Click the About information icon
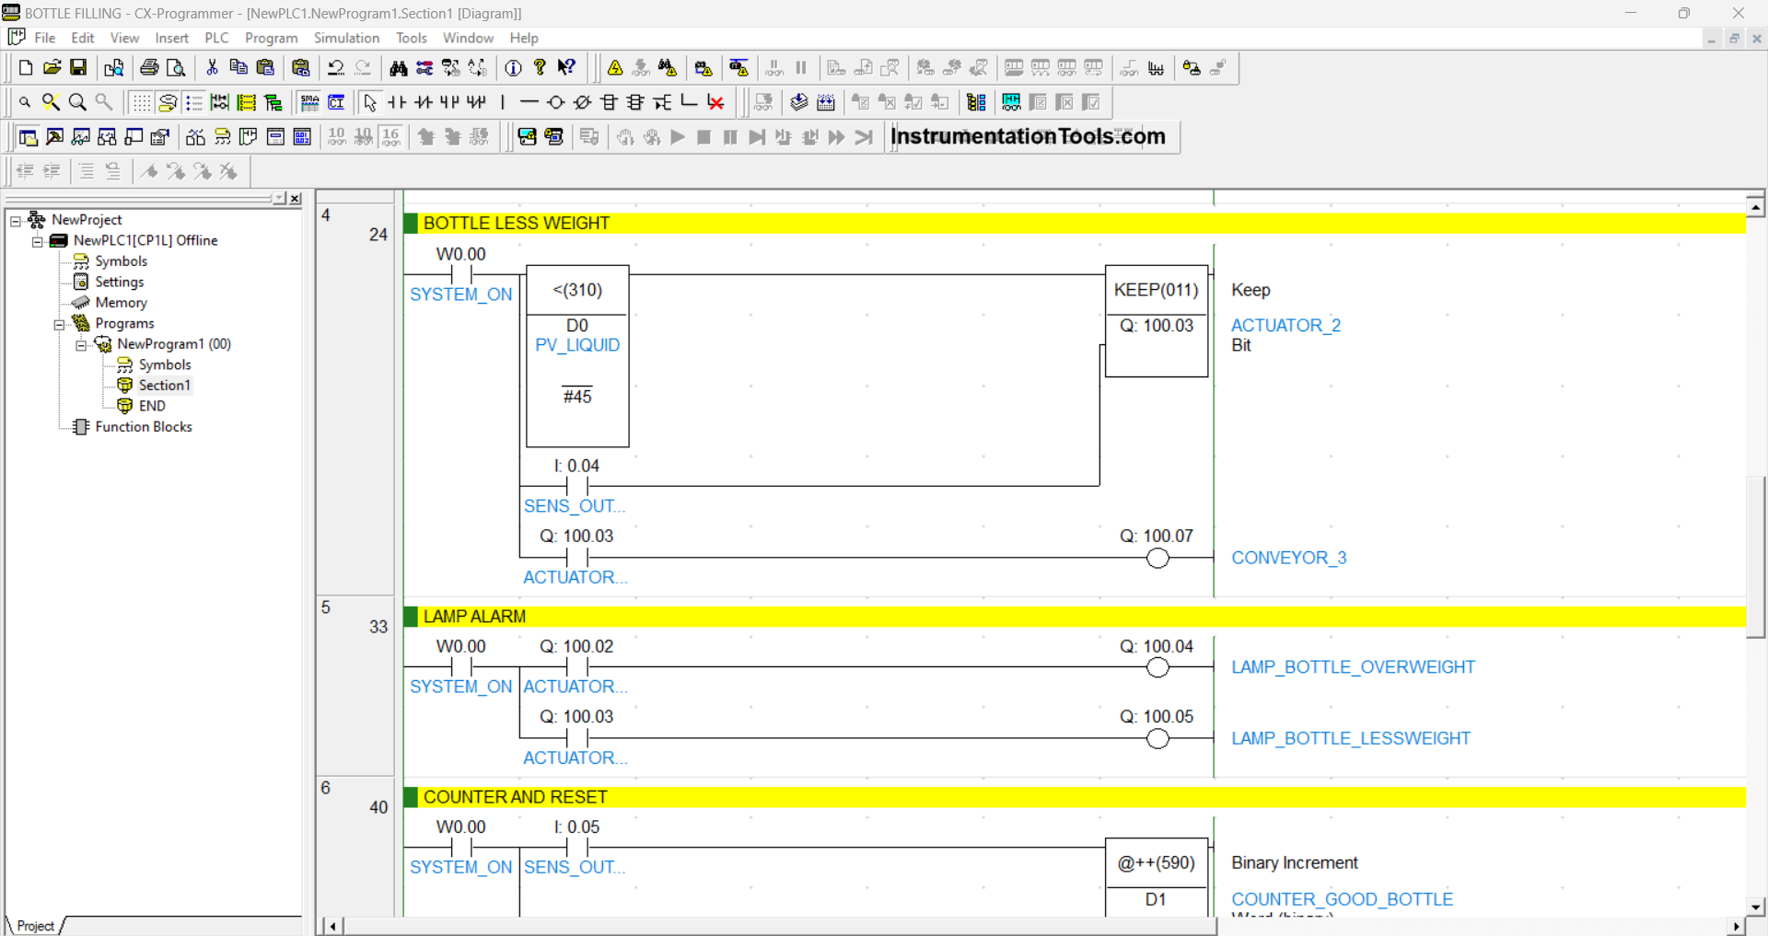1768x936 pixels. pos(514,67)
